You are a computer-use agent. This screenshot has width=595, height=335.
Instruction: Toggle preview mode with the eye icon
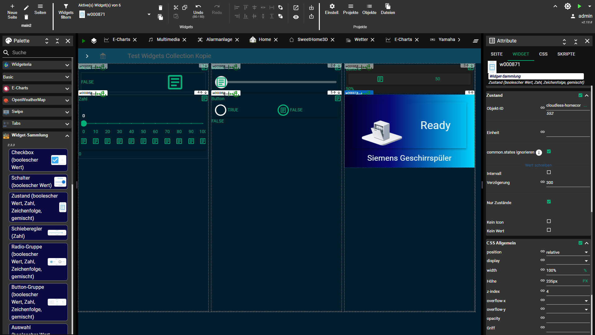tap(296, 17)
